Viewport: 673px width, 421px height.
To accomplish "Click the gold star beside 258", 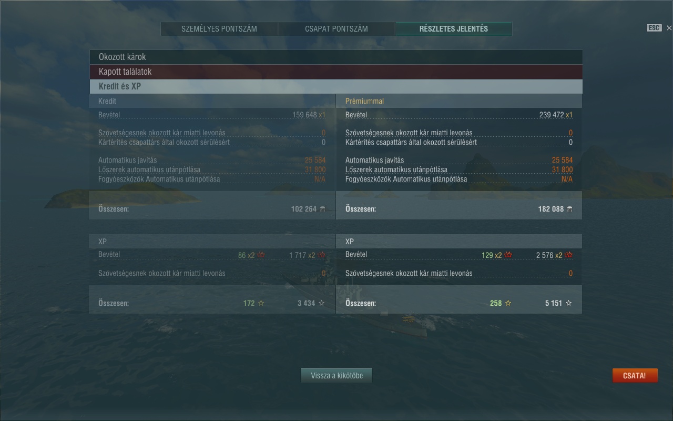I will 508,303.
